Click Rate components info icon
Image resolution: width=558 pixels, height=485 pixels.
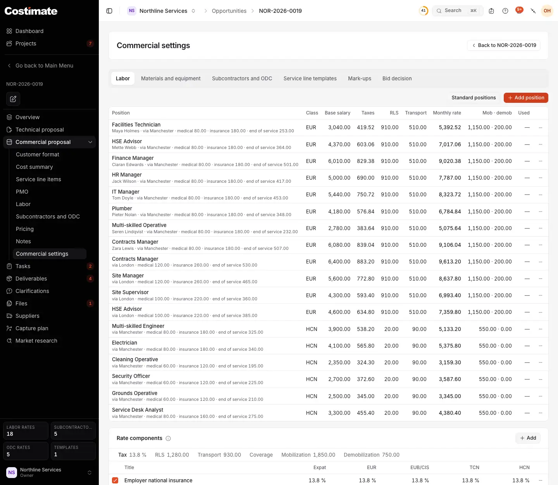tap(168, 438)
